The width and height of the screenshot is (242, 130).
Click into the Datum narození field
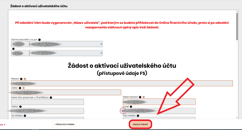click(x=159, y=102)
